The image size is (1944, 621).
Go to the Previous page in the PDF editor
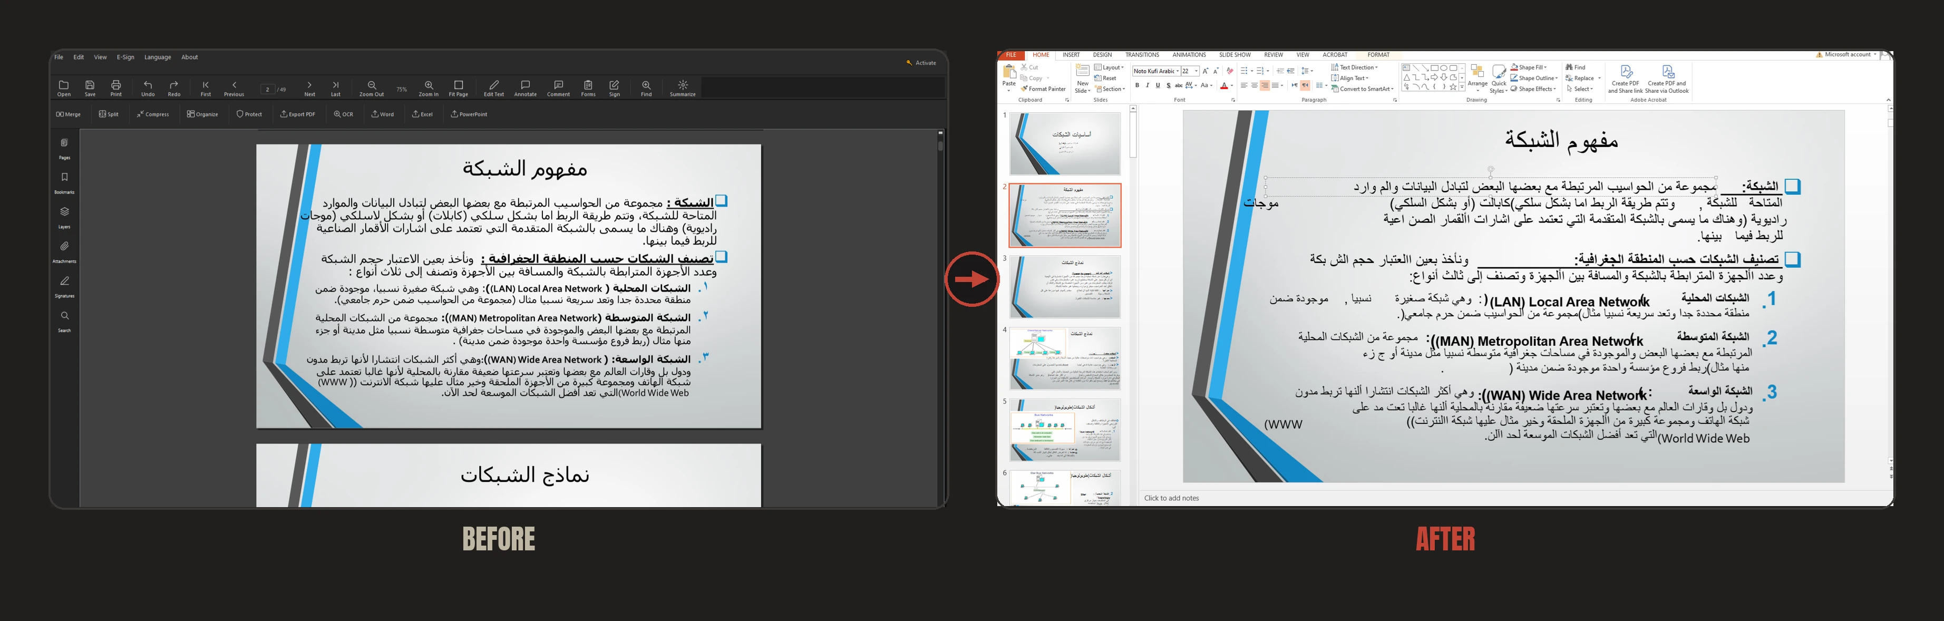[x=234, y=88]
